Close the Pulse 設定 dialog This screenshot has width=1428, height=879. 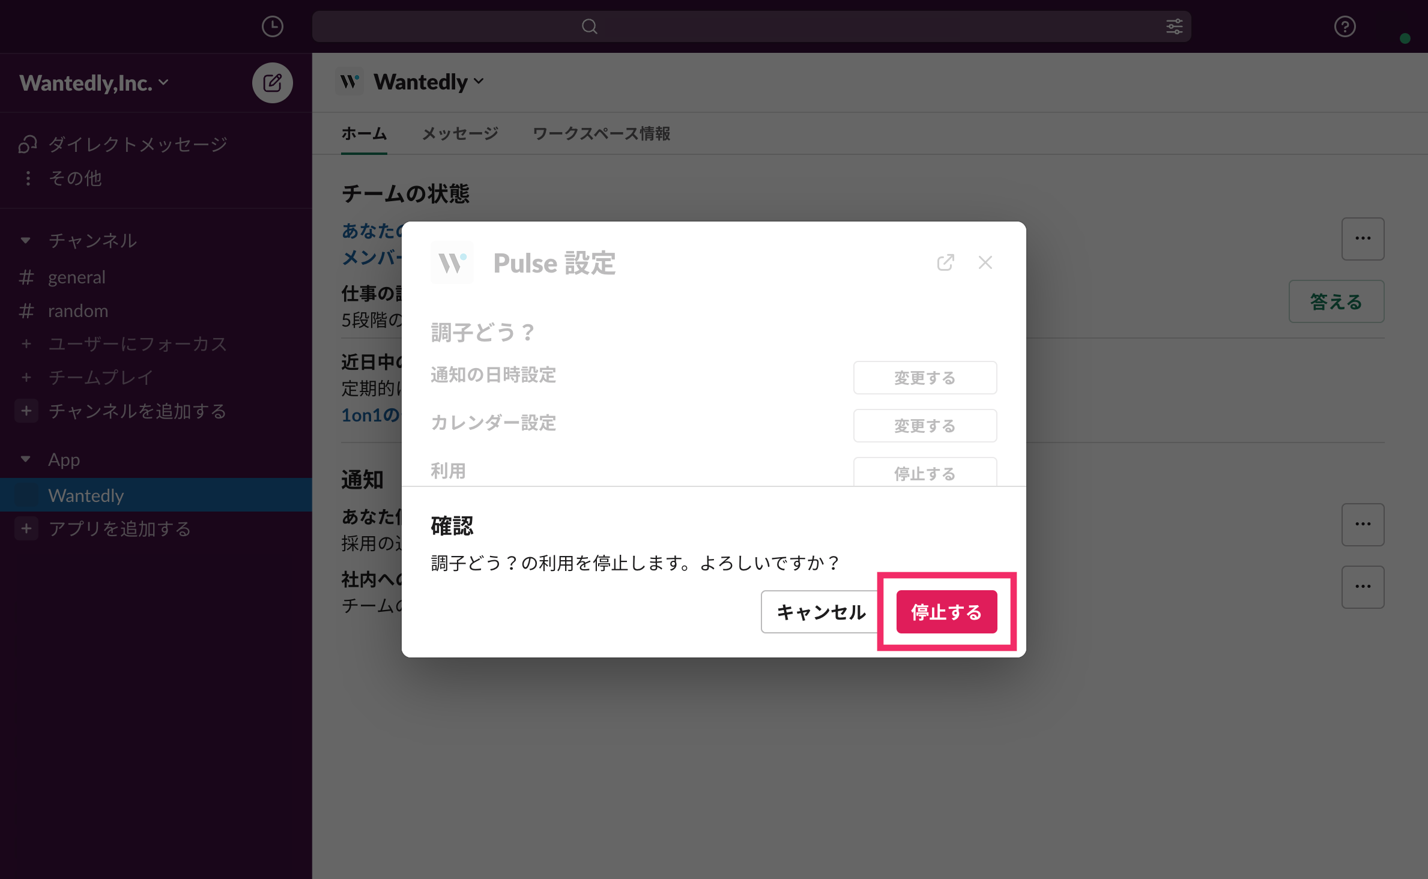(985, 262)
